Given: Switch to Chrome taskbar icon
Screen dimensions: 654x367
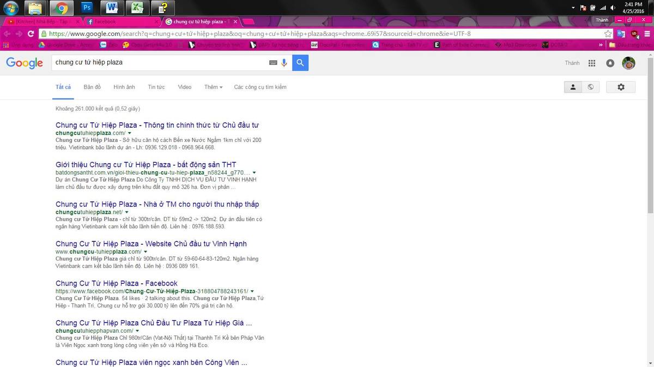Looking at the screenshot, I should [x=62, y=8].
